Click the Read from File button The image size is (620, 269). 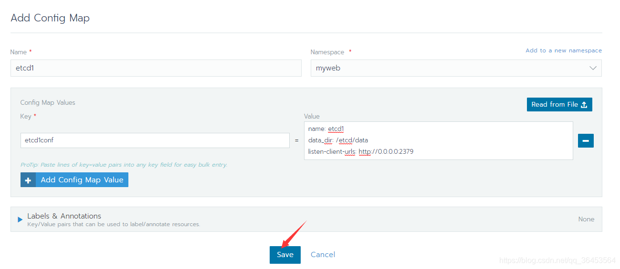pyautogui.click(x=559, y=105)
